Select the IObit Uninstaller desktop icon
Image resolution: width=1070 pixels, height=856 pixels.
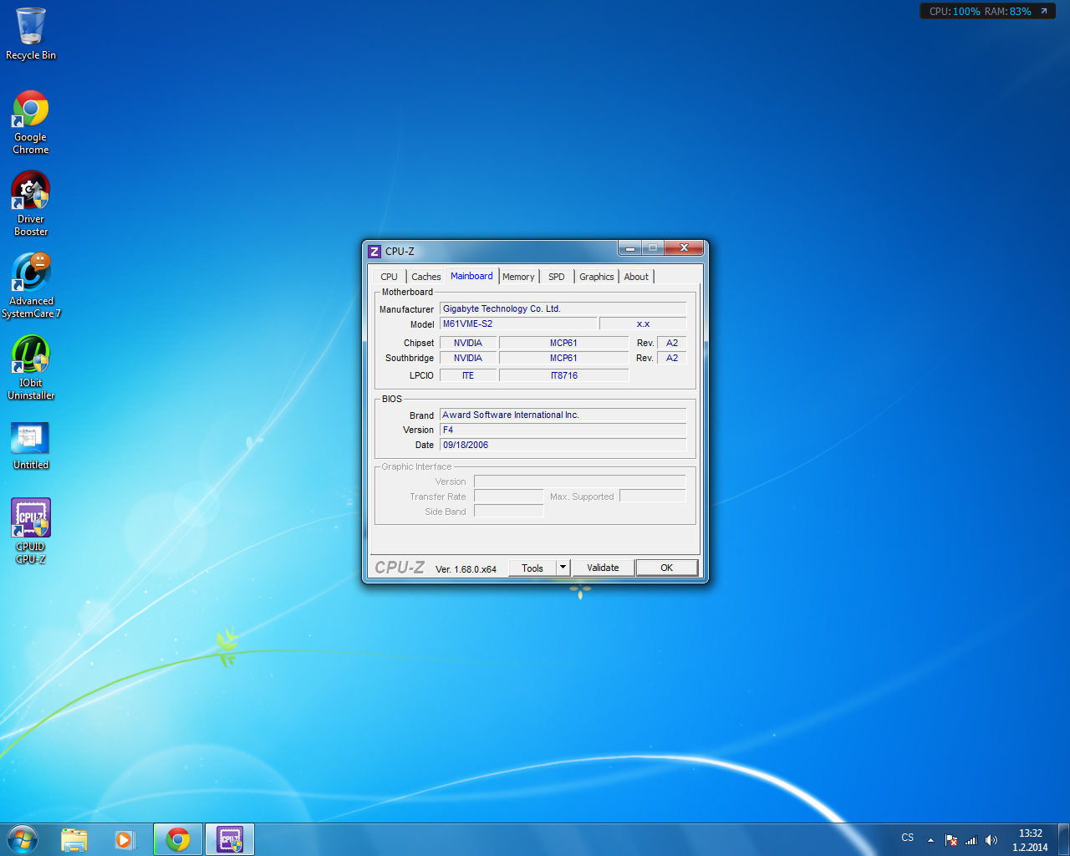point(31,368)
